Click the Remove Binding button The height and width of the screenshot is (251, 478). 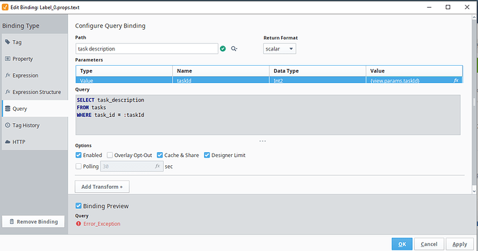tap(33, 221)
